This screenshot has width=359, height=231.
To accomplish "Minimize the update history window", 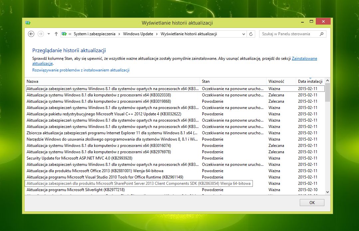I will [x=302, y=22].
